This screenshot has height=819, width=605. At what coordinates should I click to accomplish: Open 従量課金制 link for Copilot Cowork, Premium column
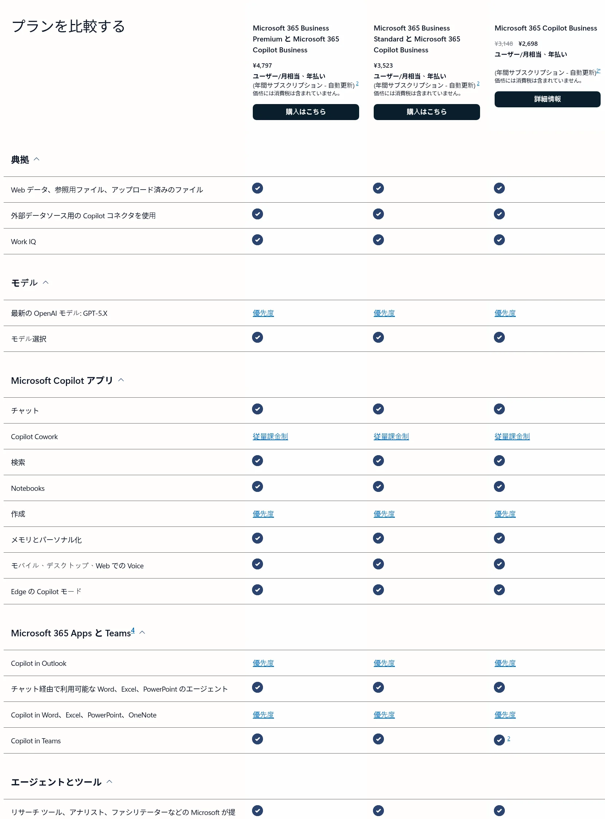[270, 436]
